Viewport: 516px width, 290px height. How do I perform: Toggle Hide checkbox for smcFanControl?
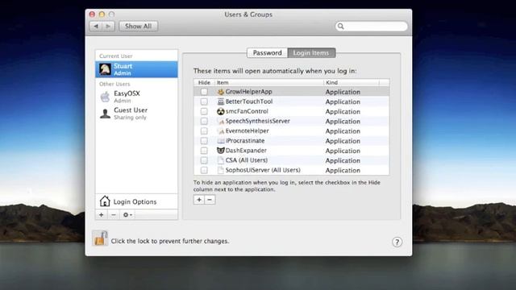click(x=204, y=111)
